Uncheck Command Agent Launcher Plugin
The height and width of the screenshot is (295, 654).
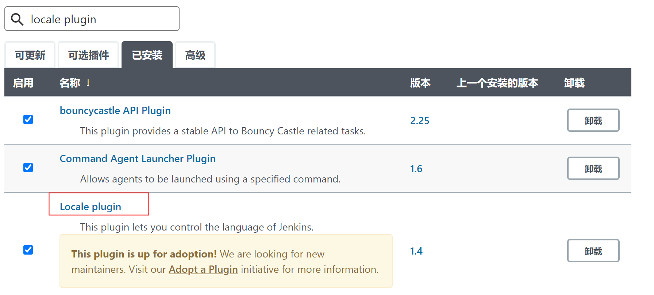pos(28,168)
